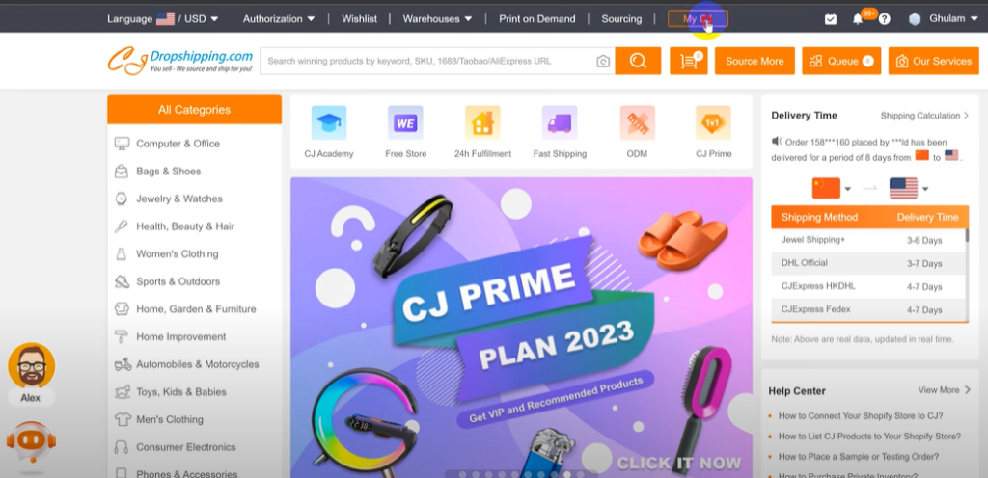
Task: Click the Source More button
Action: 755,61
